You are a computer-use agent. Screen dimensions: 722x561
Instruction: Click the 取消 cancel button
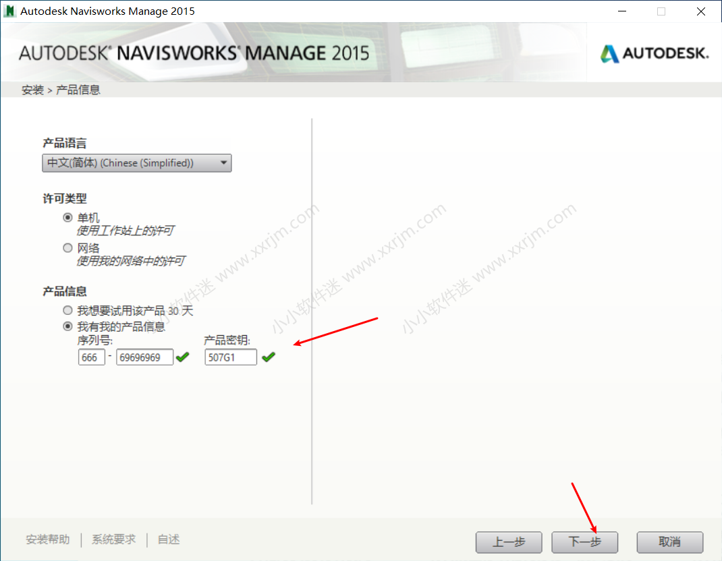pos(669,542)
